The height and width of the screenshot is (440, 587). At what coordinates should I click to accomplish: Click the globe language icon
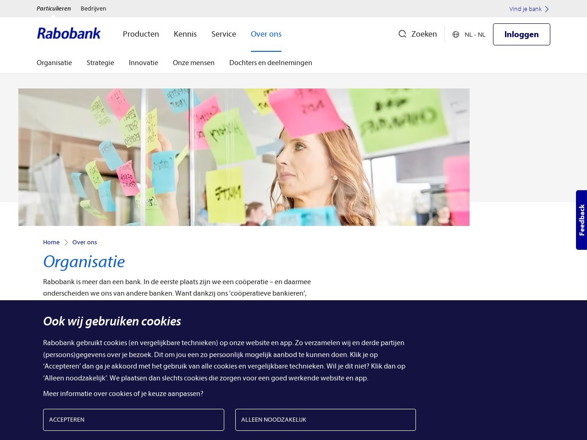click(456, 34)
